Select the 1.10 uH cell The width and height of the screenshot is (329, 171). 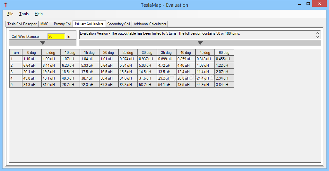click(x=32, y=59)
